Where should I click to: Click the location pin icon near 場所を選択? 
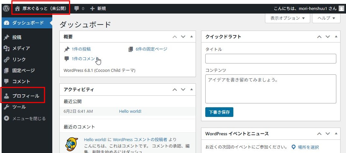tap(293, 147)
